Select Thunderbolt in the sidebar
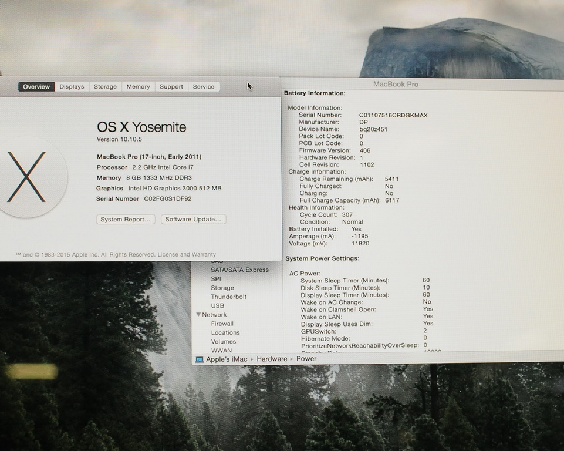The height and width of the screenshot is (451, 564). [x=228, y=297]
